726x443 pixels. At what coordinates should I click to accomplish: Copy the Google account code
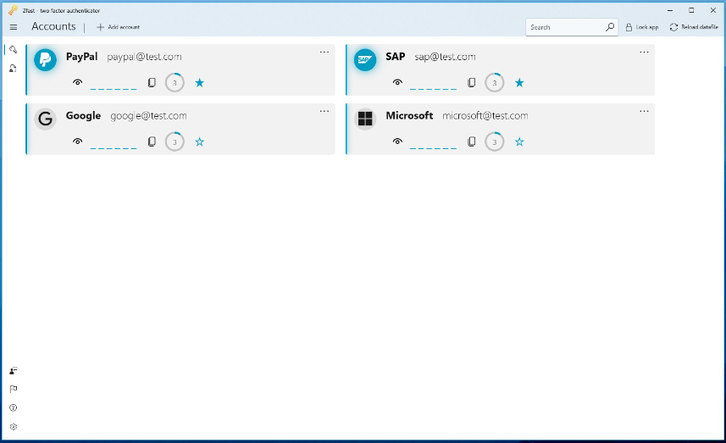tap(152, 141)
